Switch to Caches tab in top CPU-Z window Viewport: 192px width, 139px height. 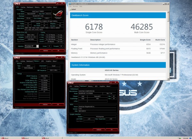point(23,7)
